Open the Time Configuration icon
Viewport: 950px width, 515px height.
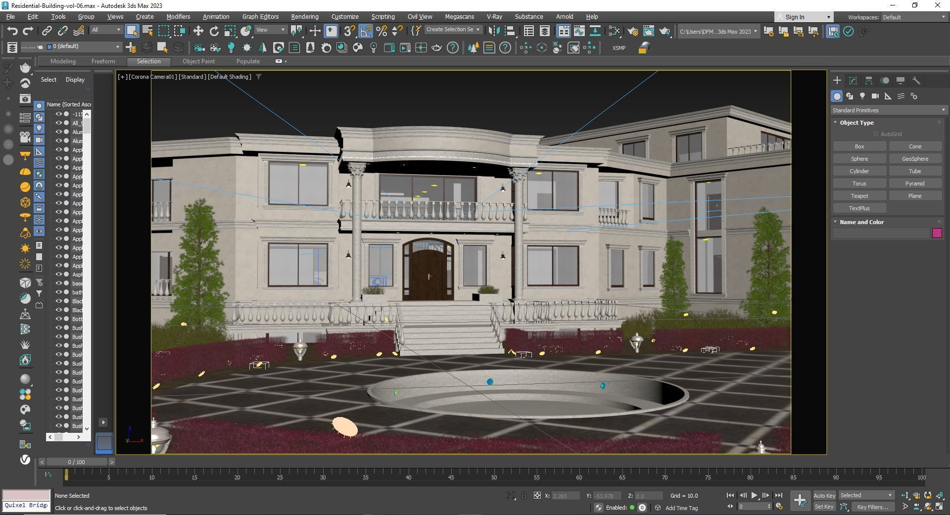(779, 507)
